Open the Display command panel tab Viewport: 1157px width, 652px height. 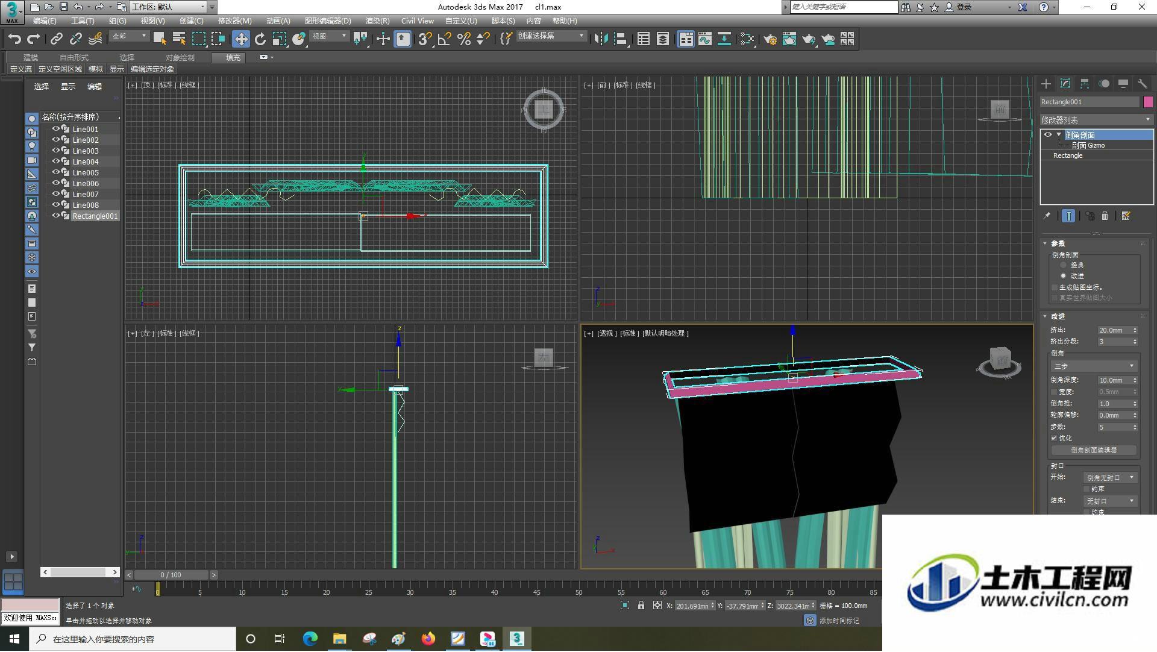[1123, 84]
